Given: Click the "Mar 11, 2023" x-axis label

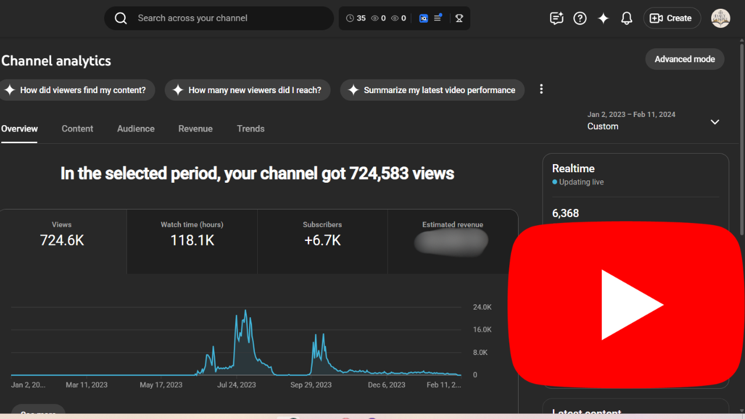Looking at the screenshot, I should coord(87,385).
